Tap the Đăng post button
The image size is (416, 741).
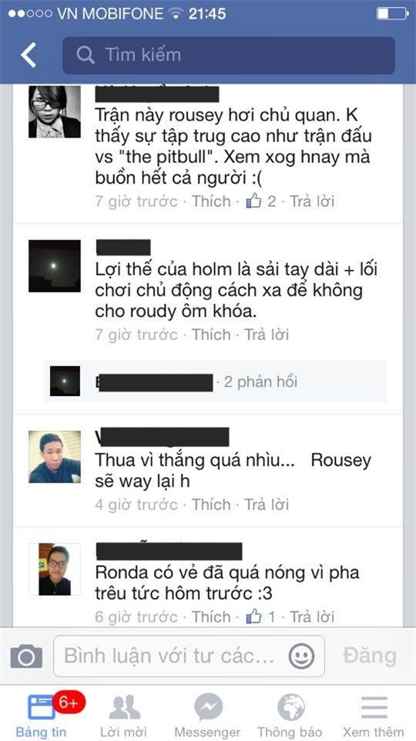pyautogui.click(x=370, y=655)
